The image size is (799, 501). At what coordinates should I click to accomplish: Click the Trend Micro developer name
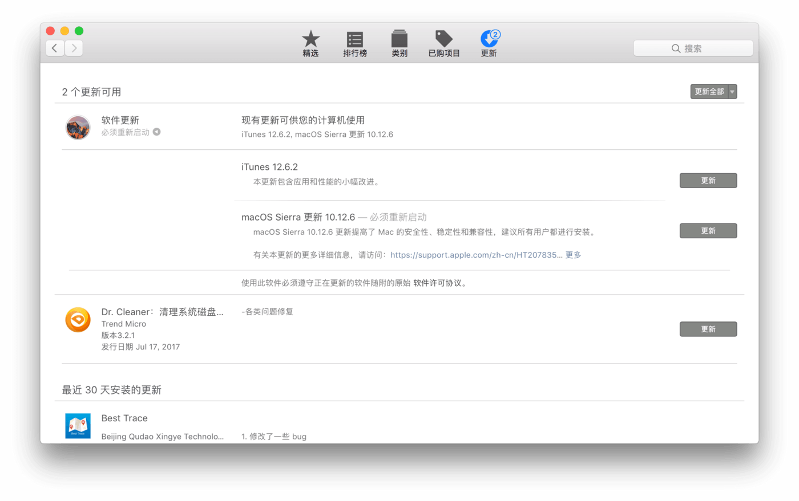pos(124,324)
